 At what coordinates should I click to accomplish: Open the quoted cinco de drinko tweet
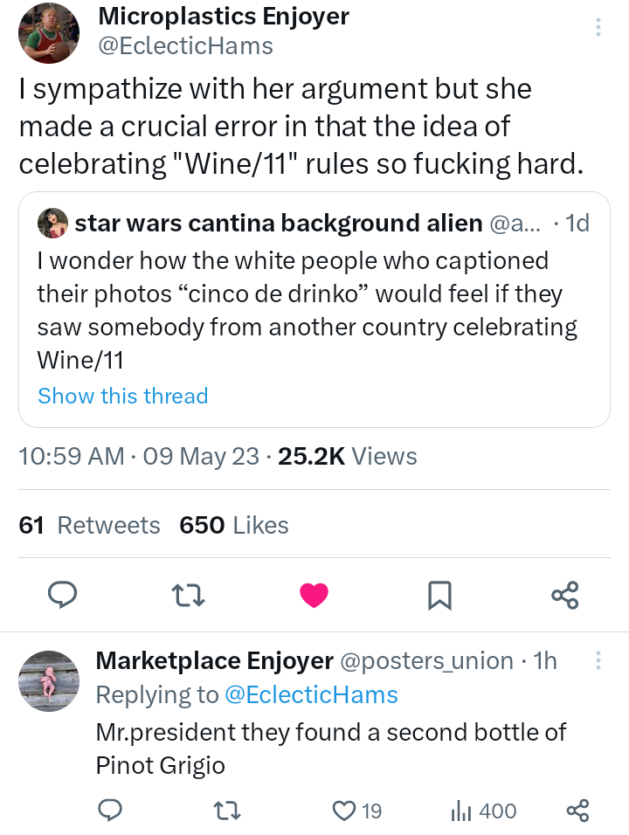(306, 310)
